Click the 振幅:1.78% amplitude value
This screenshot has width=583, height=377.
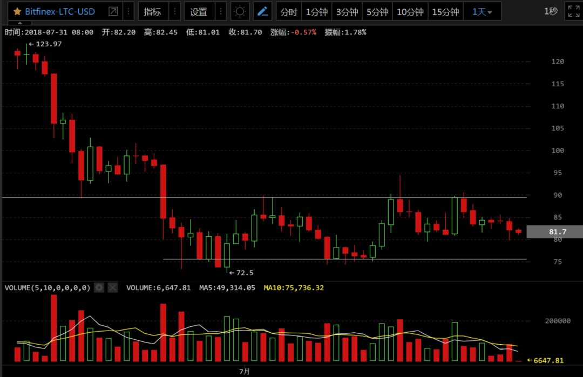click(345, 32)
